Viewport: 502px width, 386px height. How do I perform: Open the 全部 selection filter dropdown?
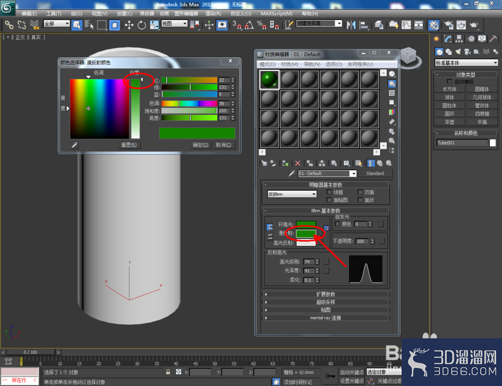(56, 24)
